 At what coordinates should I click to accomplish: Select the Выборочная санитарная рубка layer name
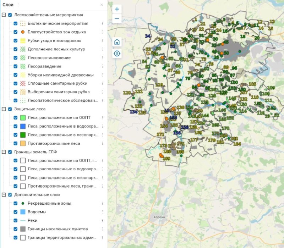click(x=59, y=92)
